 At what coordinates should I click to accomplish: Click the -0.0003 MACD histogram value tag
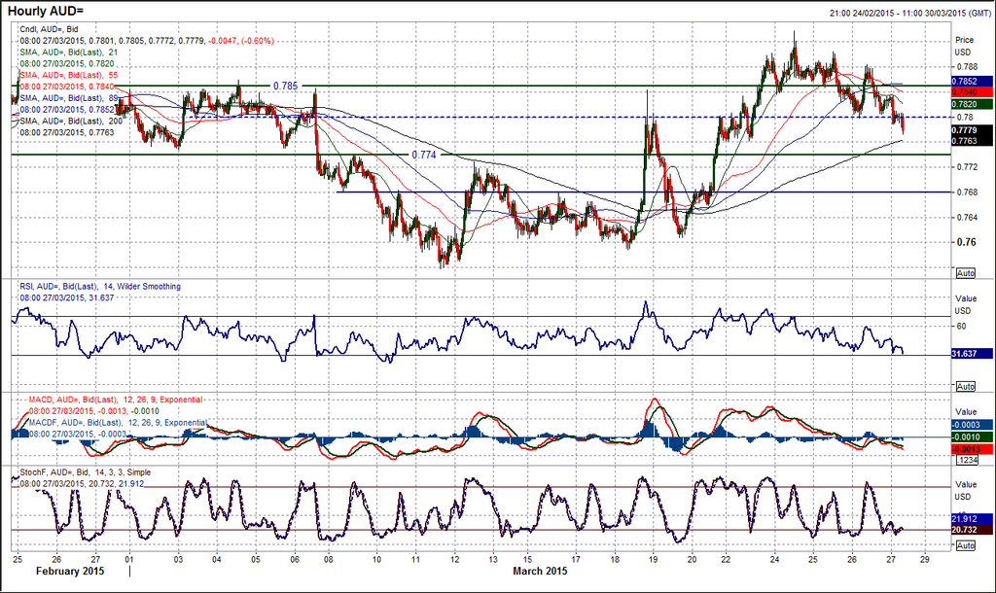(972, 425)
